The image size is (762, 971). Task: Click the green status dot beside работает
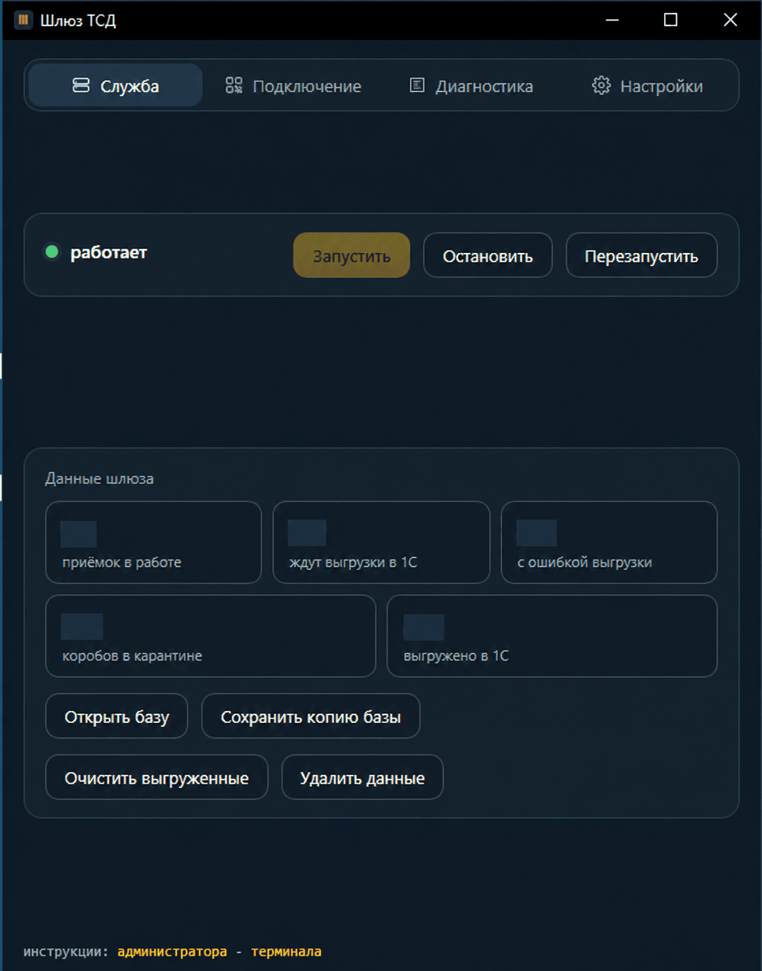click(x=51, y=252)
